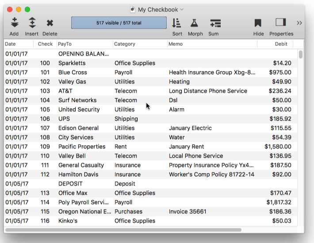This screenshot has width=314, height=243.
Task: Click the Add record toolbar icon
Action: coord(15,23)
